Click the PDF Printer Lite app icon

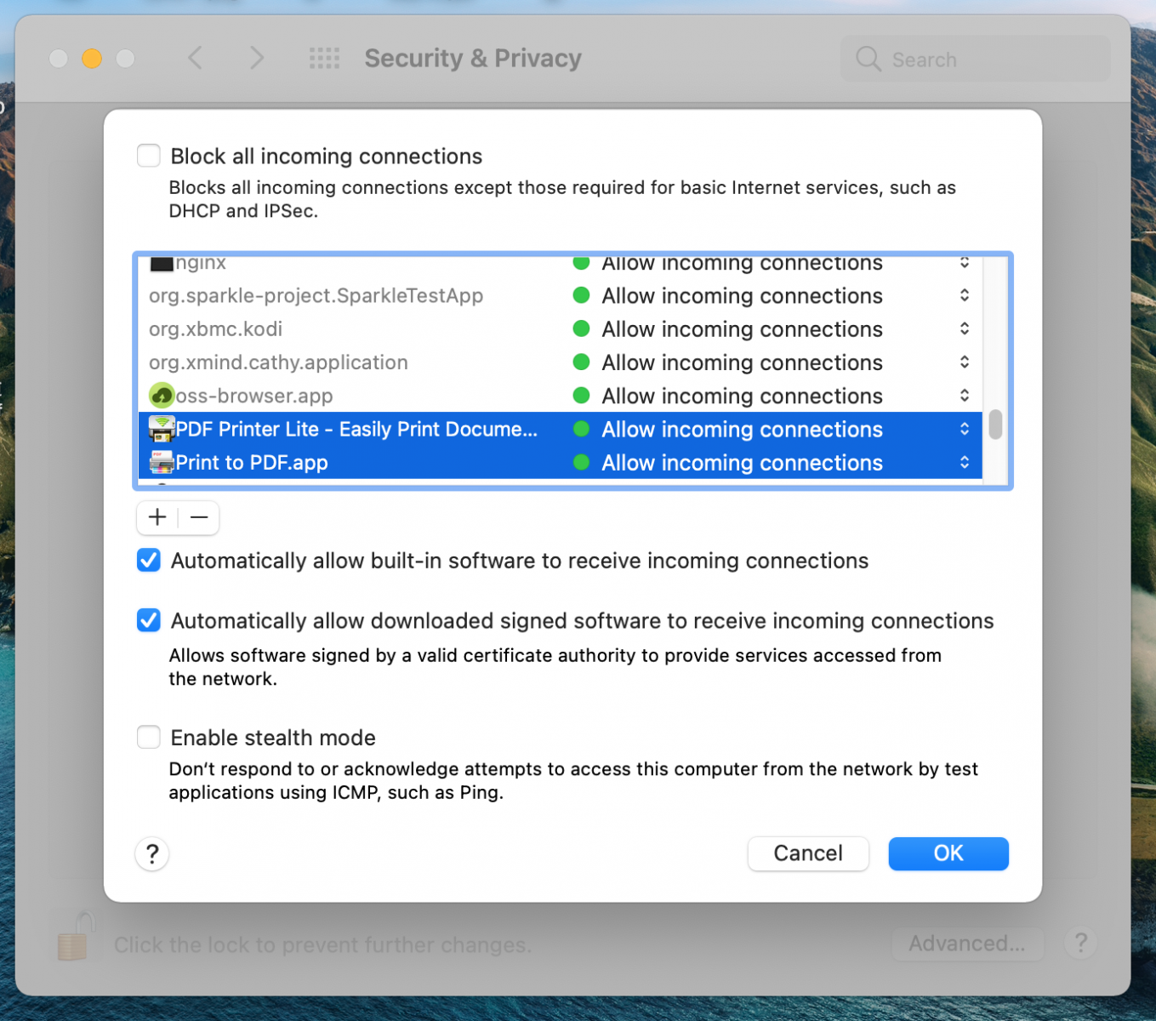coord(162,429)
